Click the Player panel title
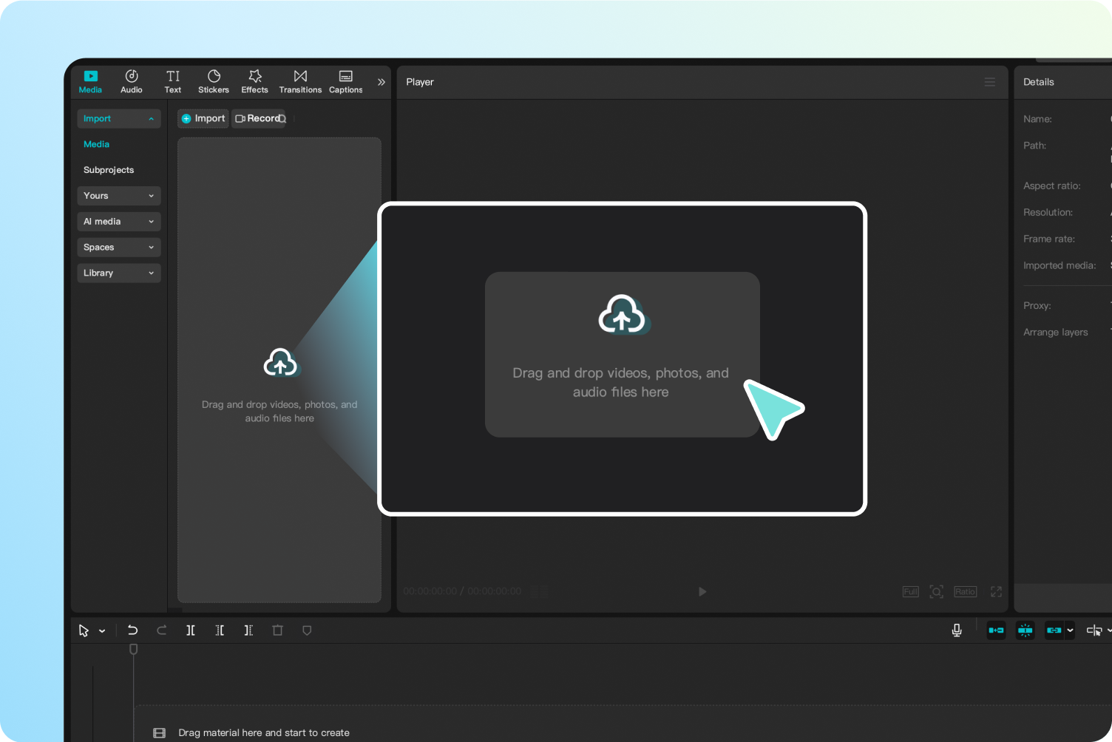This screenshot has height=742, width=1112. click(420, 82)
